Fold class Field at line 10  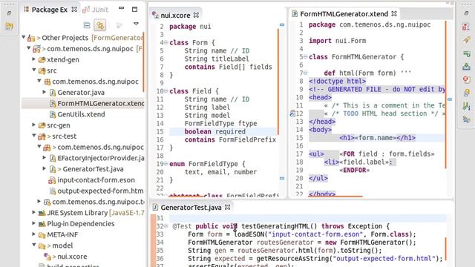[166, 90]
